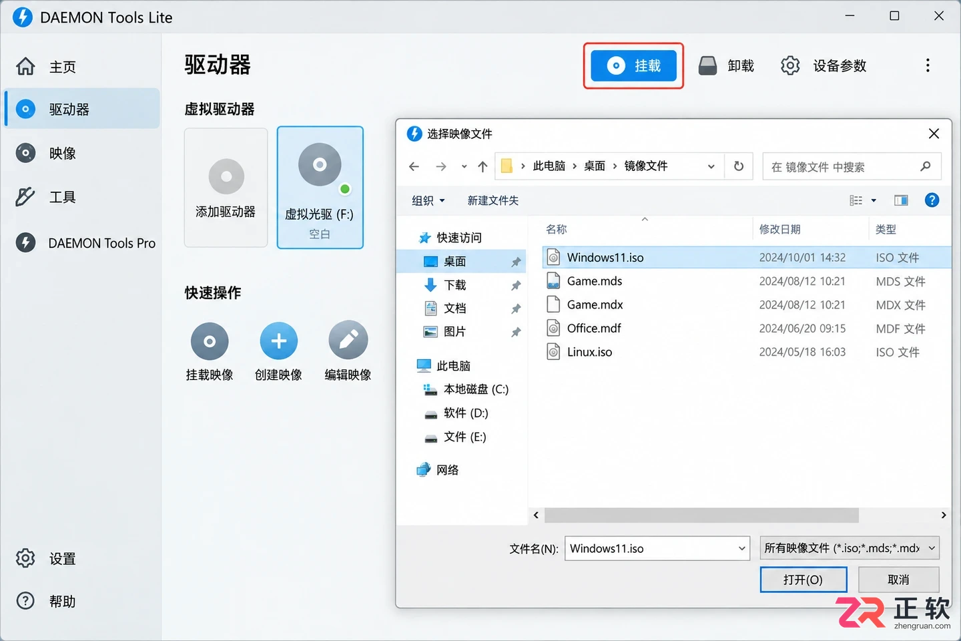The height and width of the screenshot is (641, 961).
Task: Open the 所有映像文件 file type dropdown
Action: point(850,548)
